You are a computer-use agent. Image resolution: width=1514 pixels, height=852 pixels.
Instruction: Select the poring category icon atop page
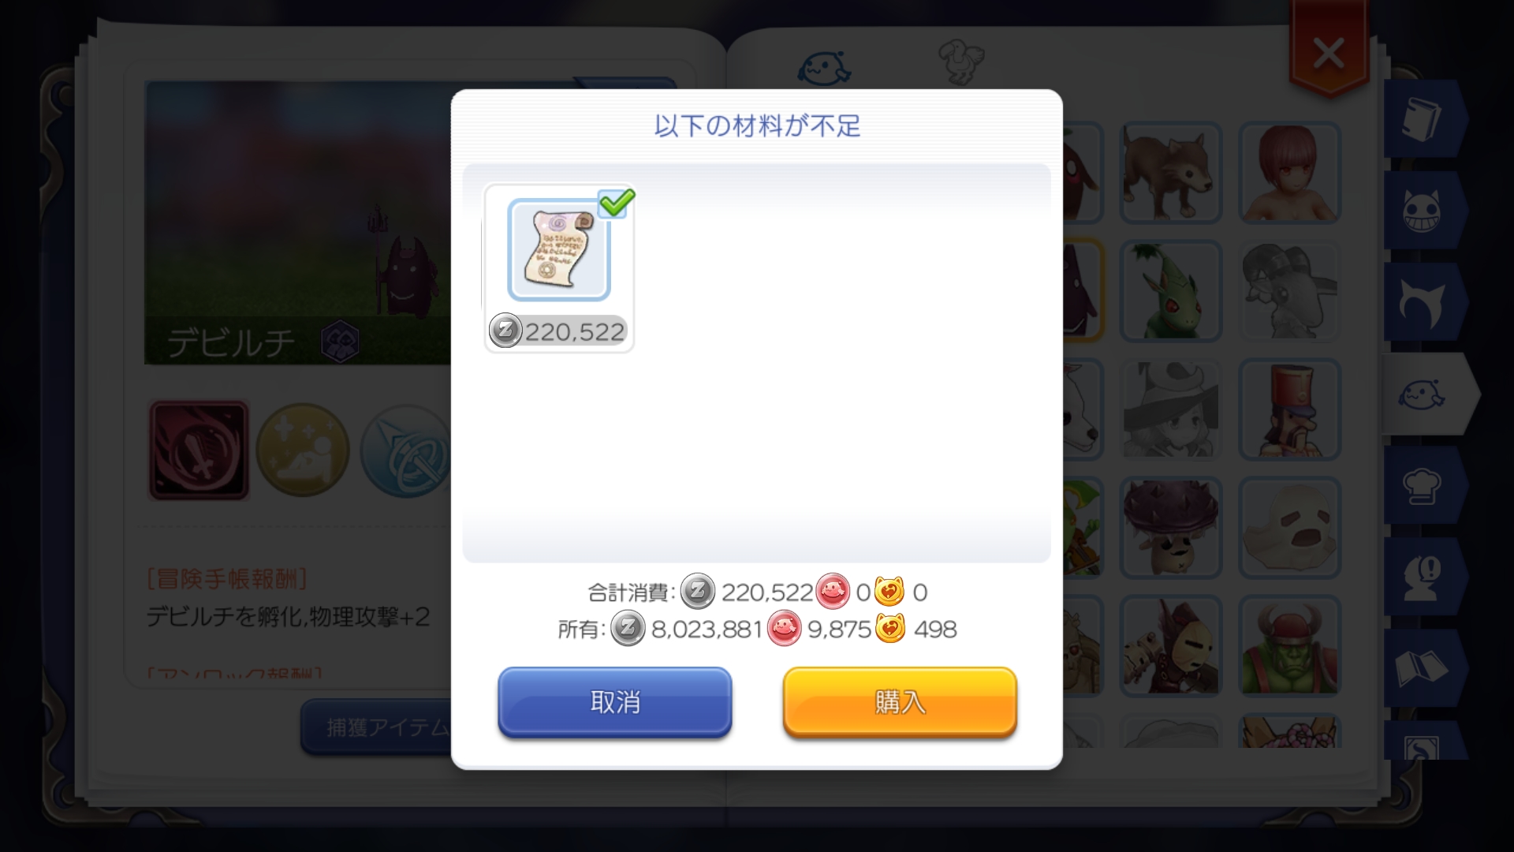824,68
